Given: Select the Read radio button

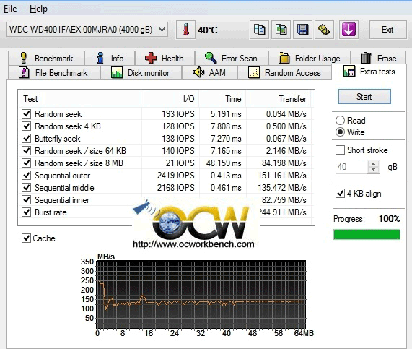Looking at the screenshot, I should 351,120.
